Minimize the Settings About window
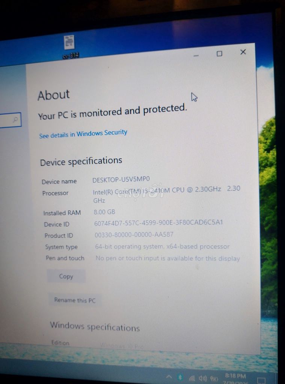Viewport: 285px width, 384px height. [196, 55]
